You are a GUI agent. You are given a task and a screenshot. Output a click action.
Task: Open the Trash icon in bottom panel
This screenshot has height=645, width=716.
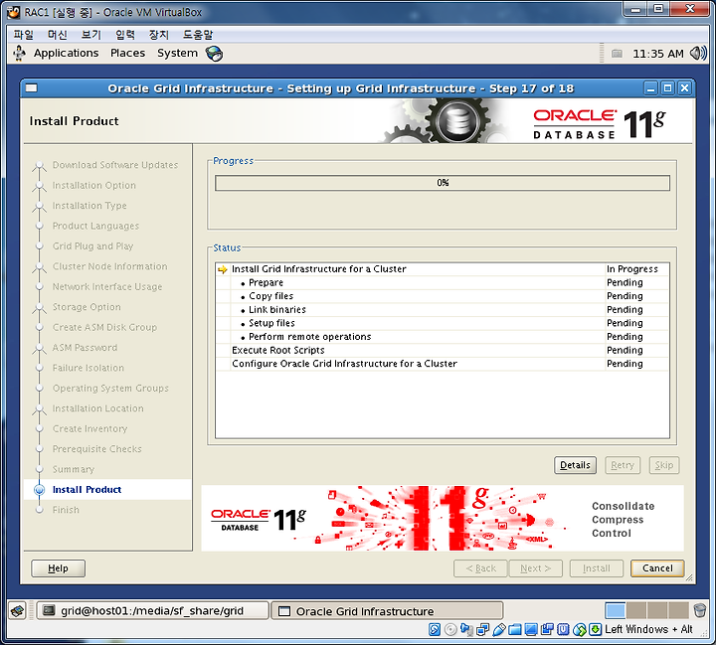[699, 610]
